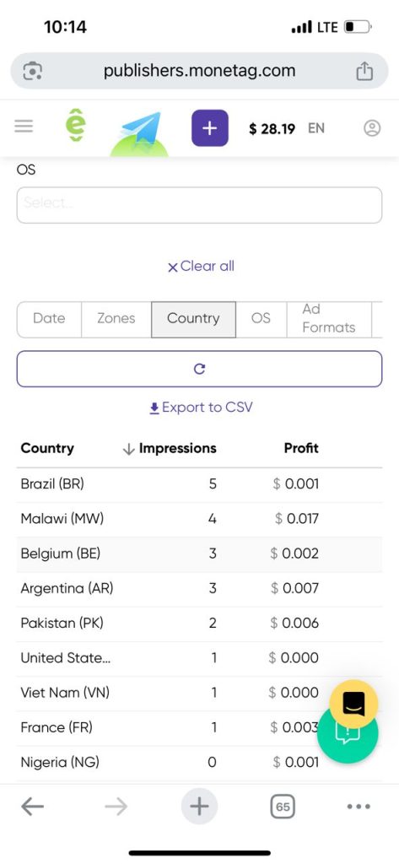Click the Clear all filters link
Viewport: 399px width, 864px height.
tap(201, 266)
